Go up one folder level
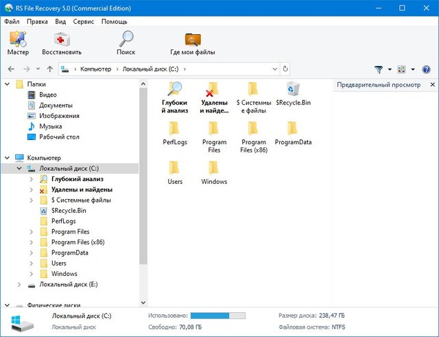The height and width of the screenshot is (337, 439). coord(49,69)
